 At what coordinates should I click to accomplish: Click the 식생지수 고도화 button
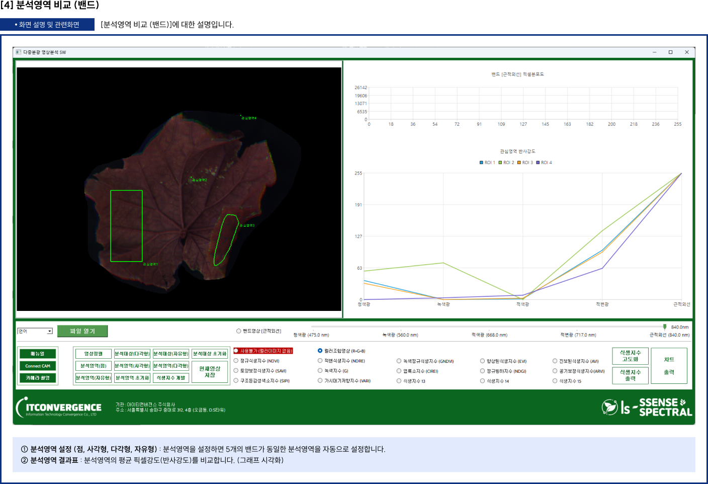(x=630, y=356)
